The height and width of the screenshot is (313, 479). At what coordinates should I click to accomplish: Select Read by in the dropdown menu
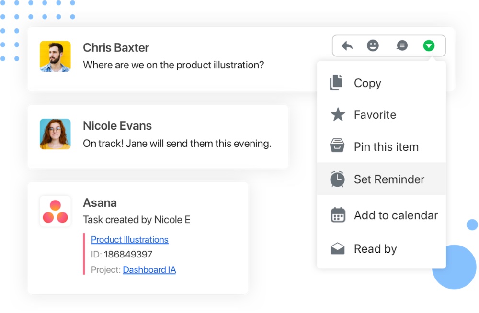(x=375, y=248)
